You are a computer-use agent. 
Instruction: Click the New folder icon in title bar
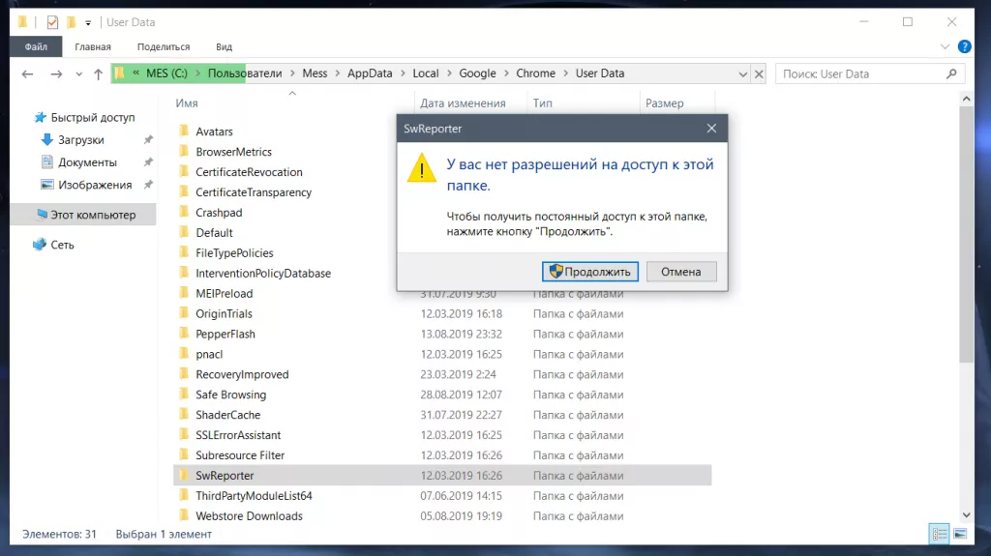(x=72, y=22)
